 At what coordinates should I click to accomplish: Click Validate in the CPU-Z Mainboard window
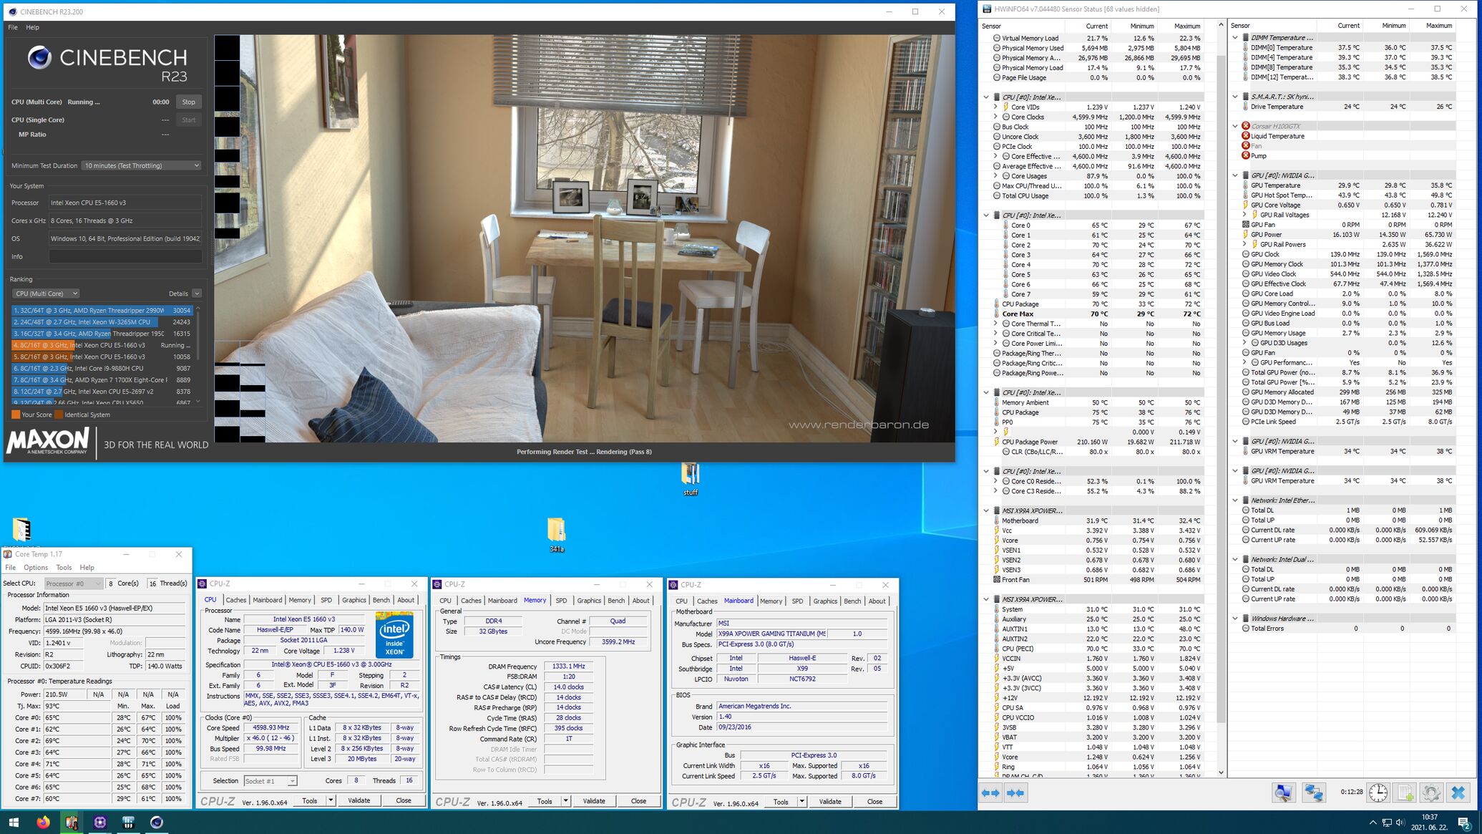tap(830, 802)
